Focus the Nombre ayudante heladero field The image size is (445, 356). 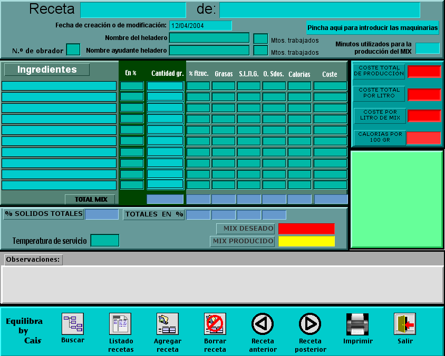(209, 51)
